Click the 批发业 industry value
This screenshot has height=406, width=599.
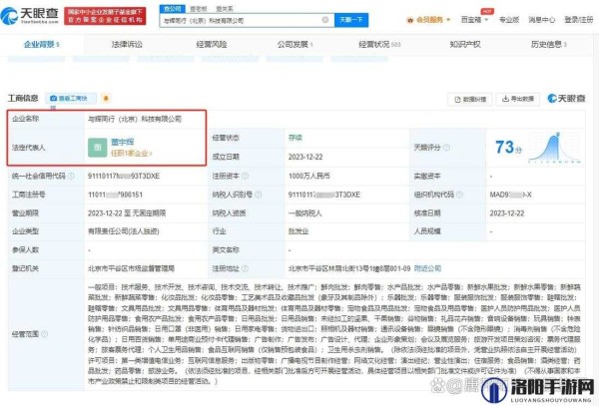(x=299, y=231)
